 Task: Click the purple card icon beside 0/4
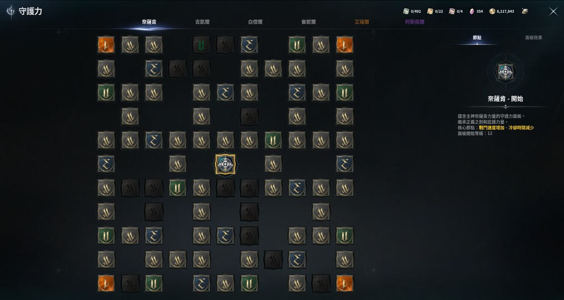[x=452, y=11]
